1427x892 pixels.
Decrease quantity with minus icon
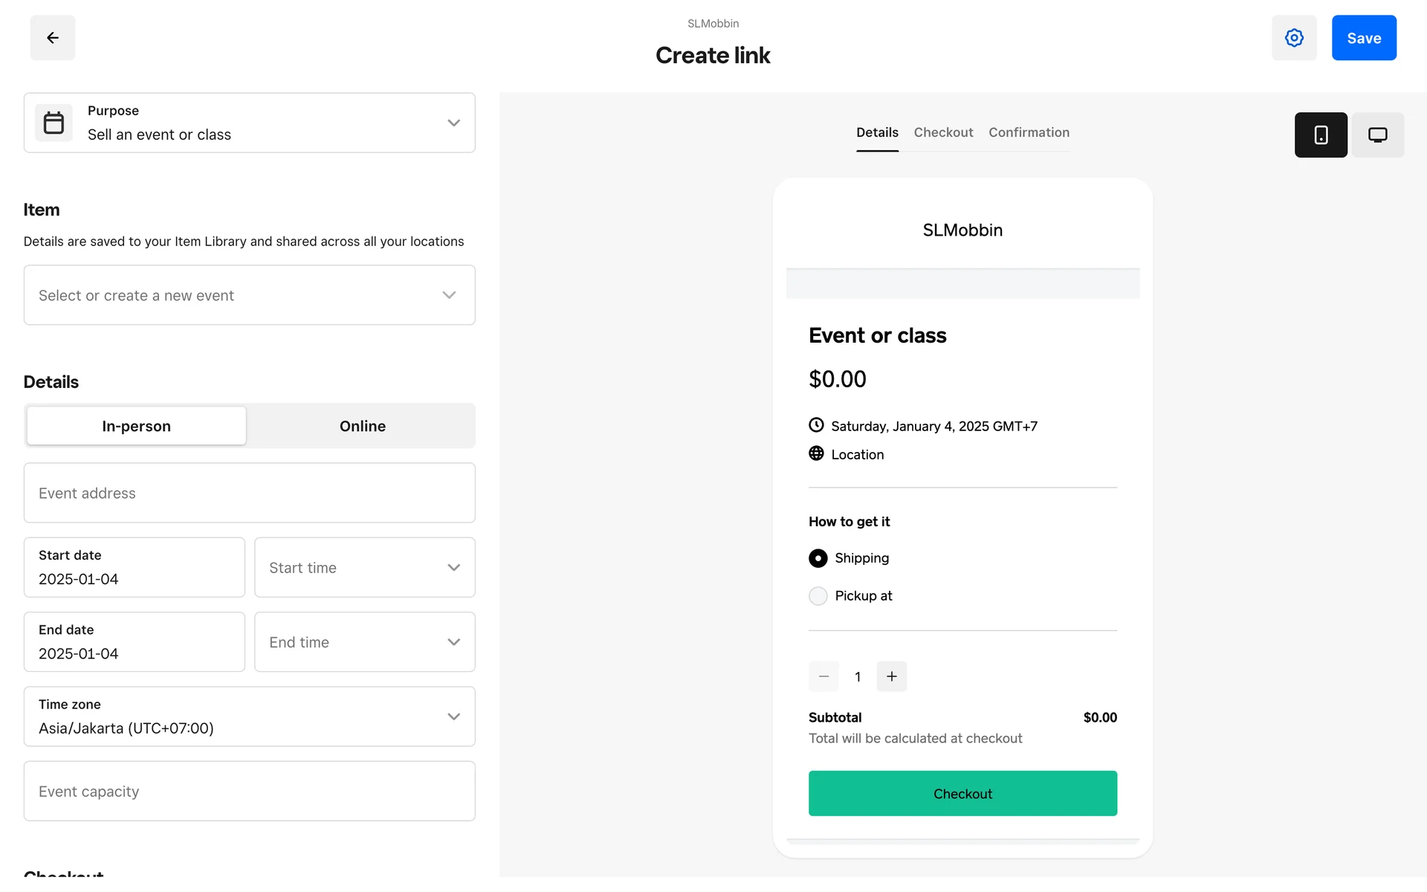(823, 676)
